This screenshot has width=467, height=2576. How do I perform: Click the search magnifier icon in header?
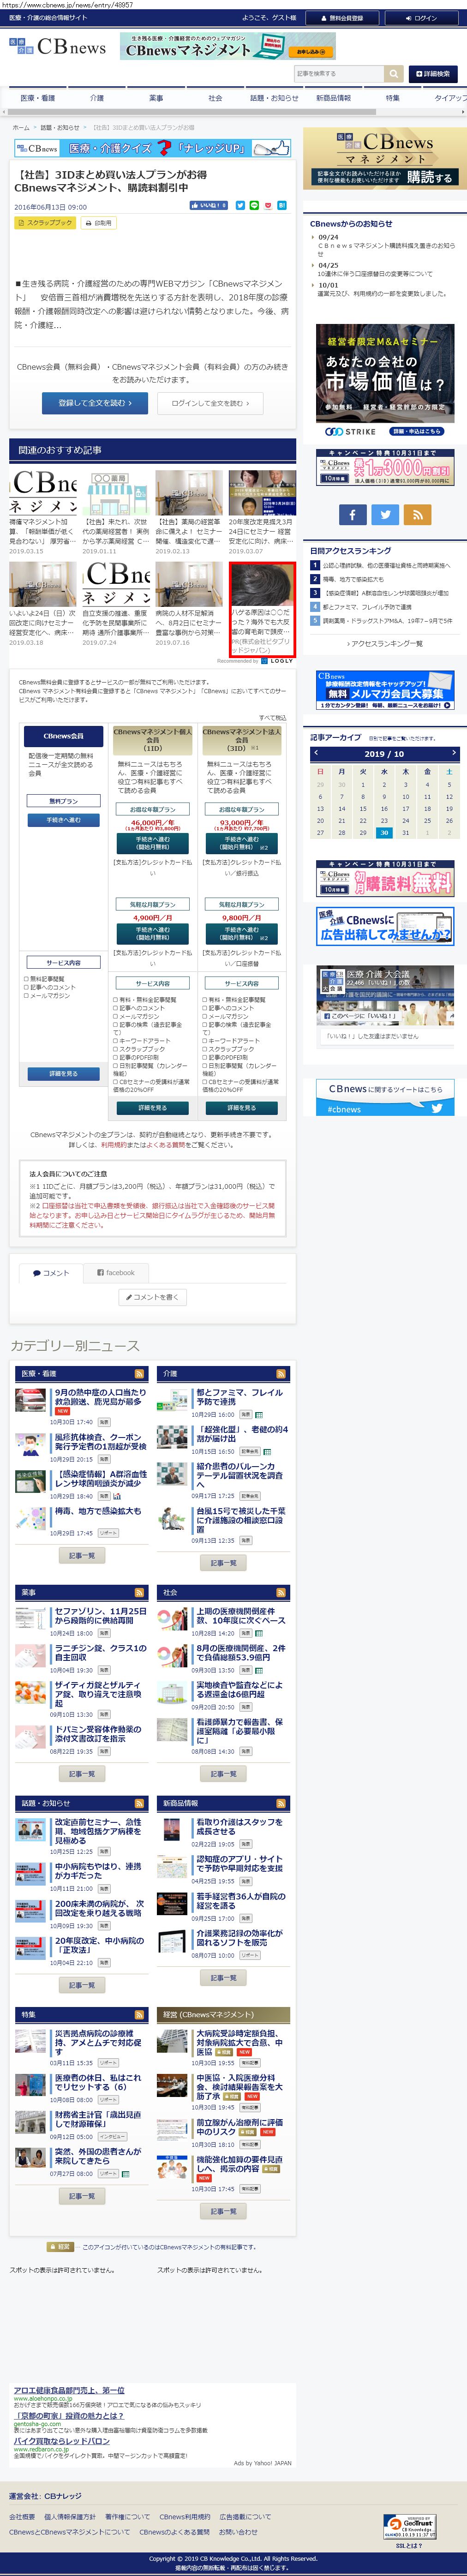click(394, 73)
